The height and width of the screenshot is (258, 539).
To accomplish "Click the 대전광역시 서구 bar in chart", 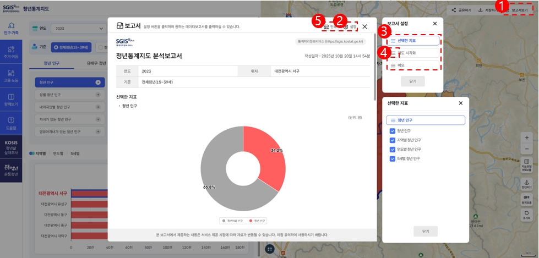I will (x=89, y=194).
